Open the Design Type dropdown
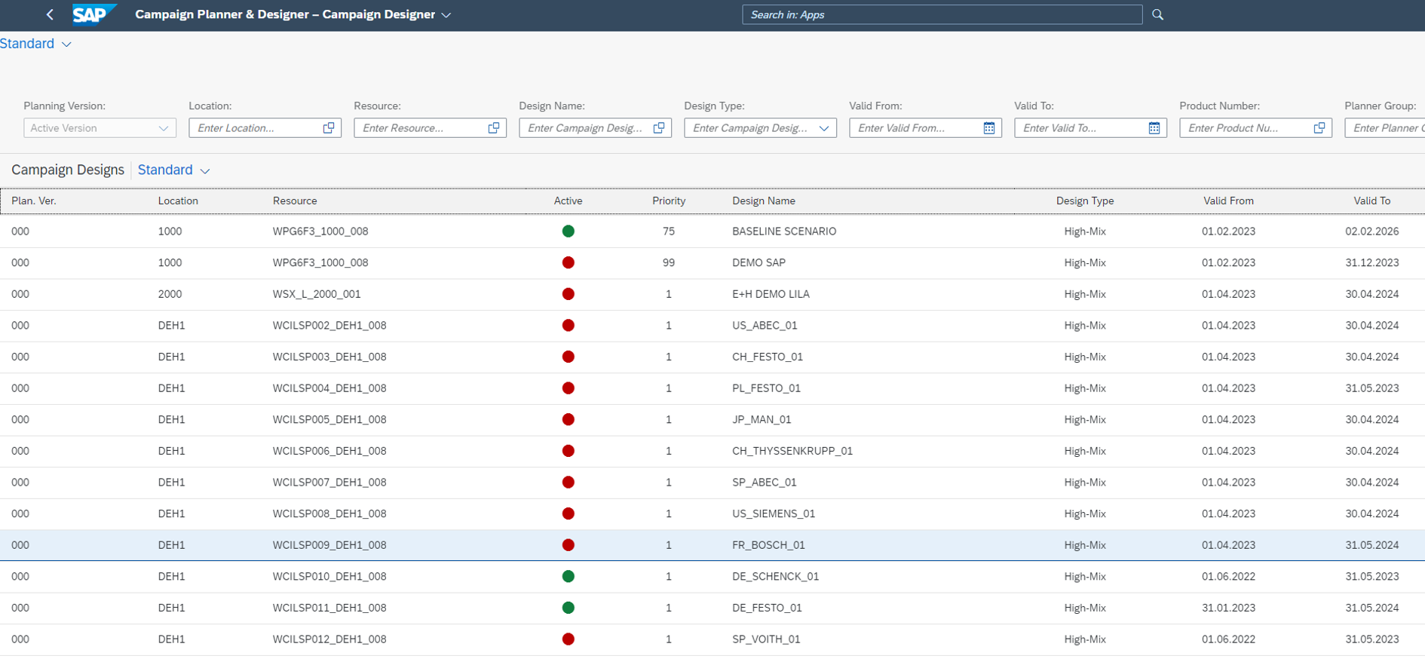The image size is (1425, 662). pyautogui.click(x=824, y=128)
